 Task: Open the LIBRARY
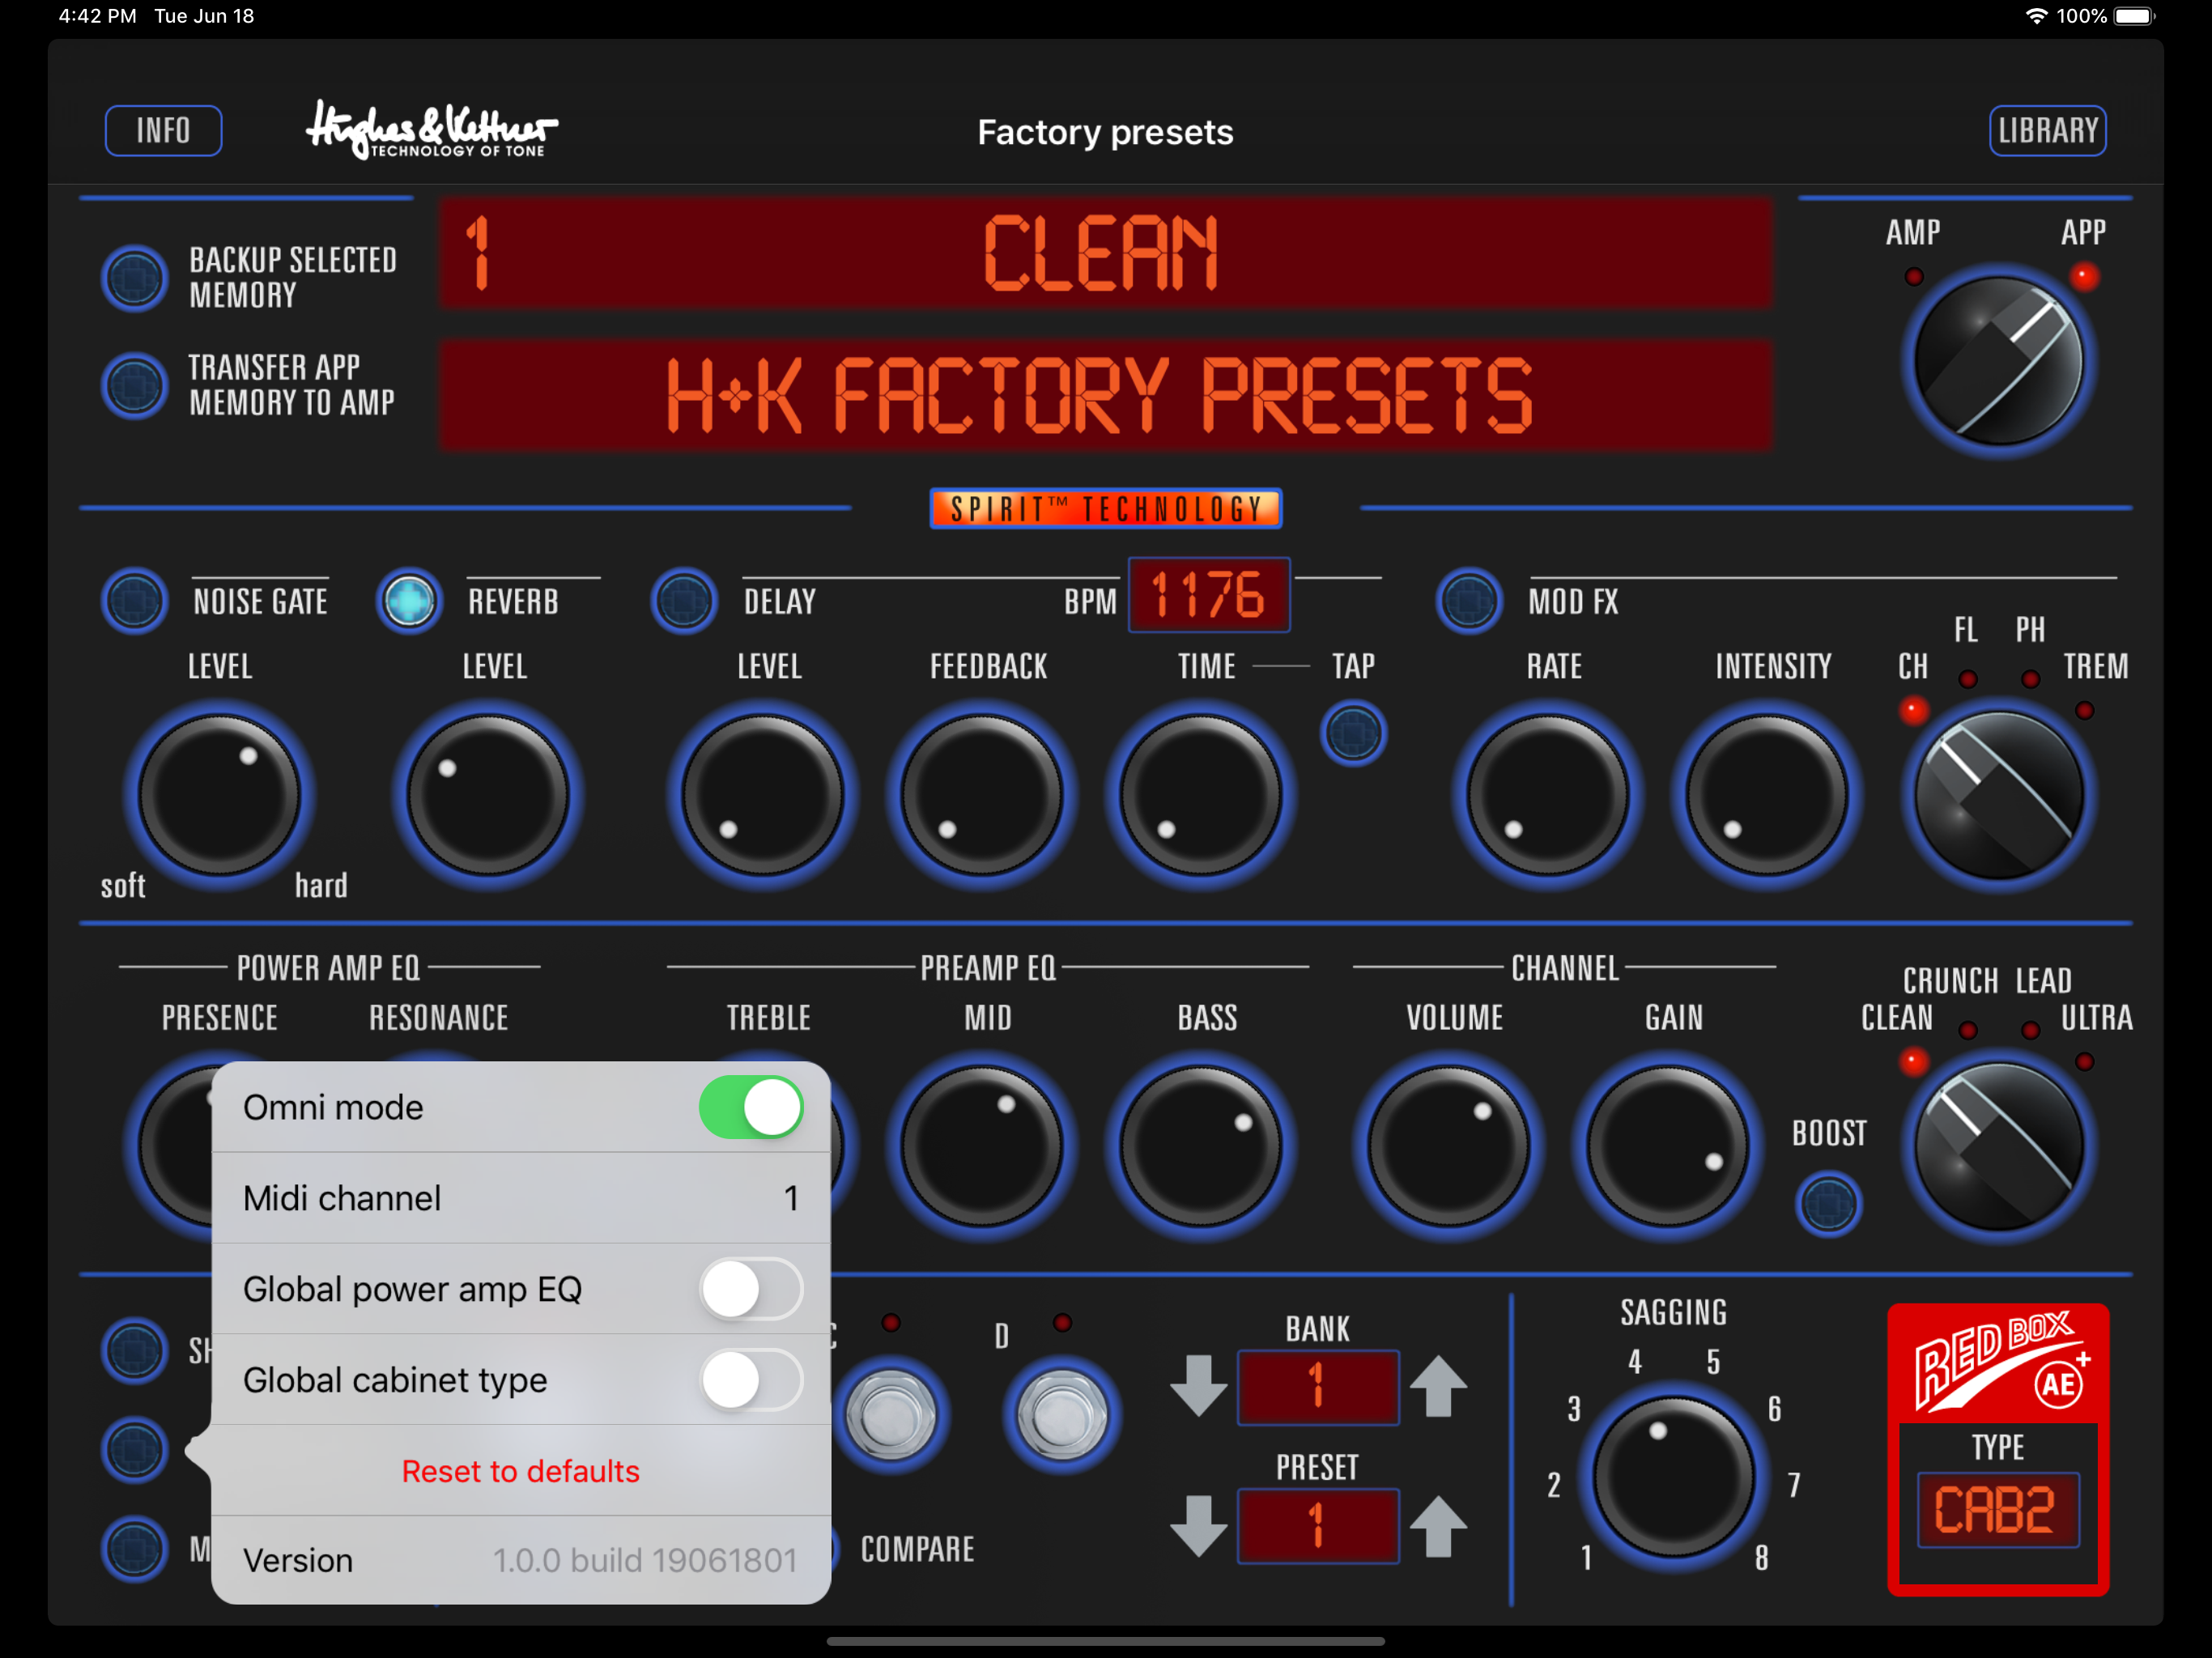click(x=2047, y=130)
